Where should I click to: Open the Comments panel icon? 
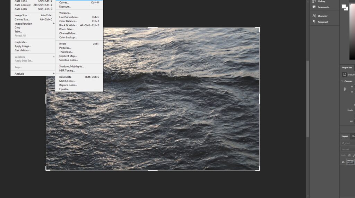pos(314,7)
